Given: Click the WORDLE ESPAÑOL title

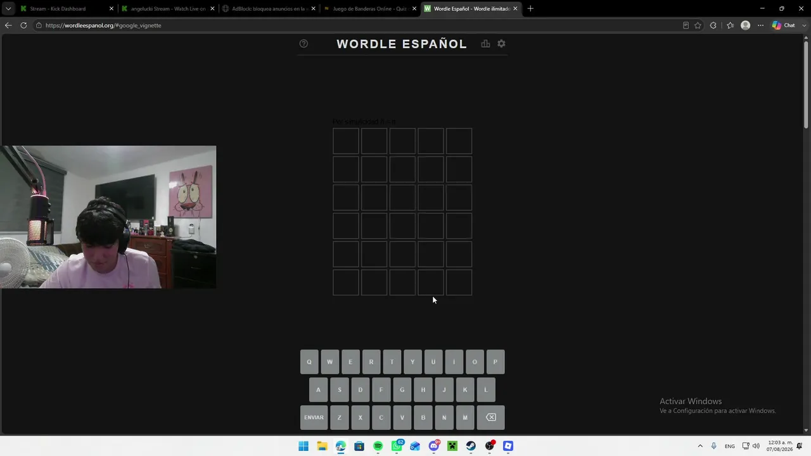Looking at the screenshot, I should [402, 44].
